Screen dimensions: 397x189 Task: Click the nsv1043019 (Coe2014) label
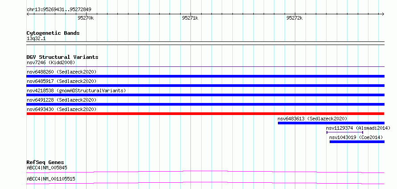click(356, 137)
